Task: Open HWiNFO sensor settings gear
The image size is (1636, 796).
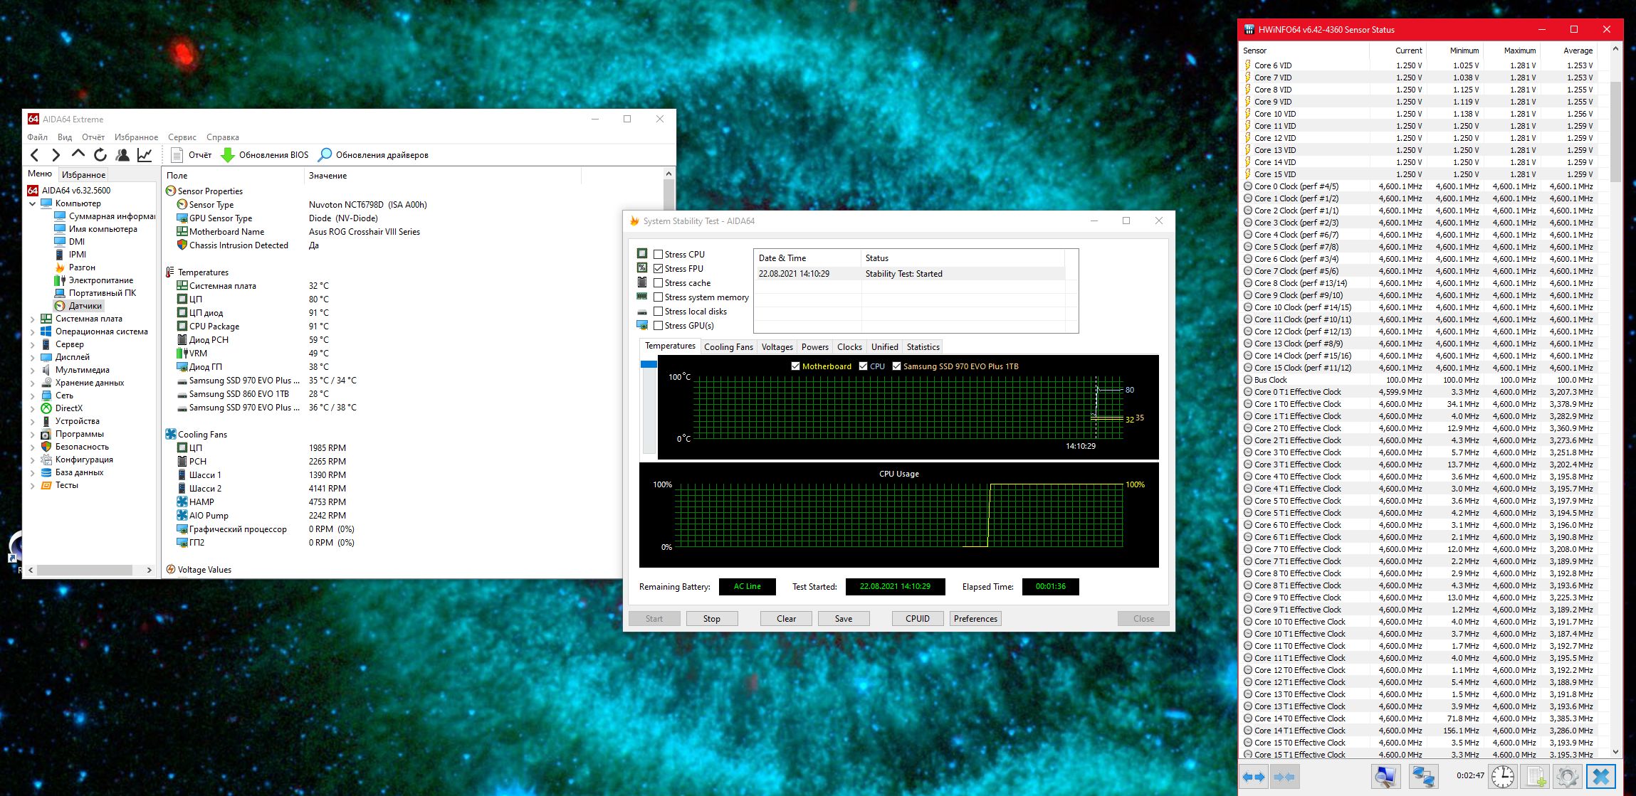Action: (x=1567, y=776)
